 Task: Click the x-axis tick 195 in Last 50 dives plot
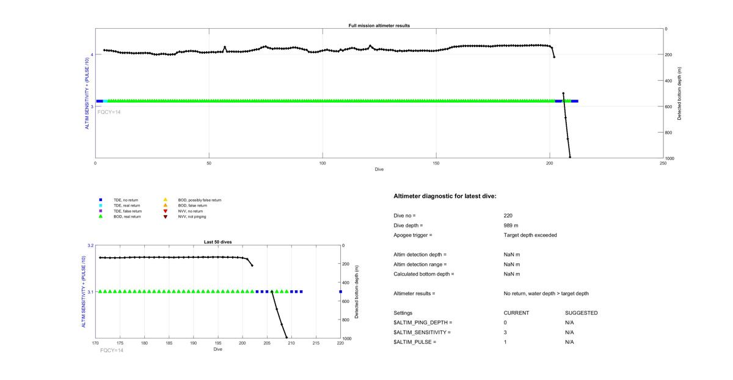218,343
